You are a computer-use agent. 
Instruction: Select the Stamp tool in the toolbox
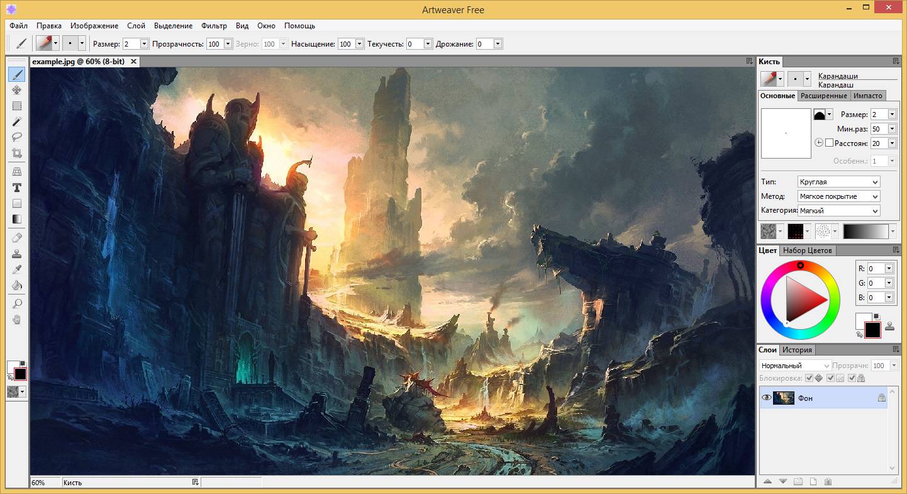17,254
